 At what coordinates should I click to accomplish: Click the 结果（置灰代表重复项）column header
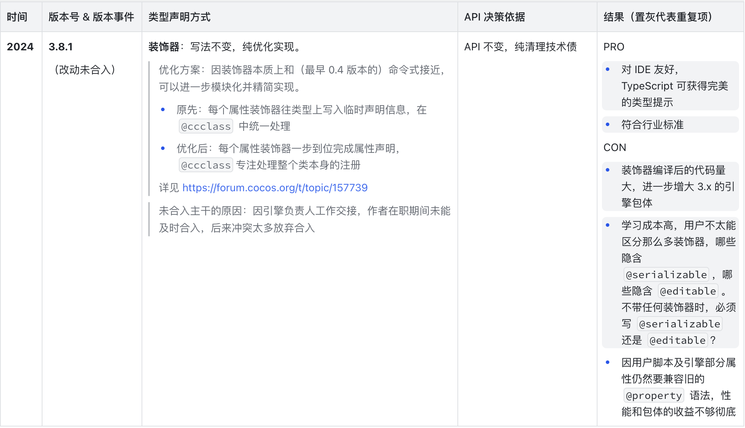(x=658, y=17)
